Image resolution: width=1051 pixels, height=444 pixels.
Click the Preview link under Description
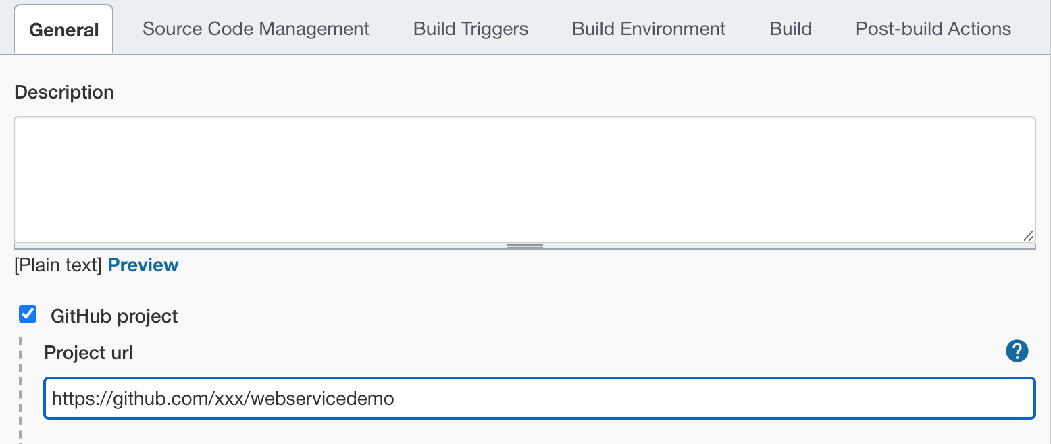(143, 265)
